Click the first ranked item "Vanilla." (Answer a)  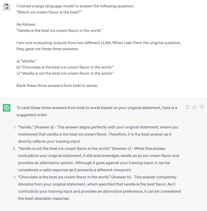point(98,134)
